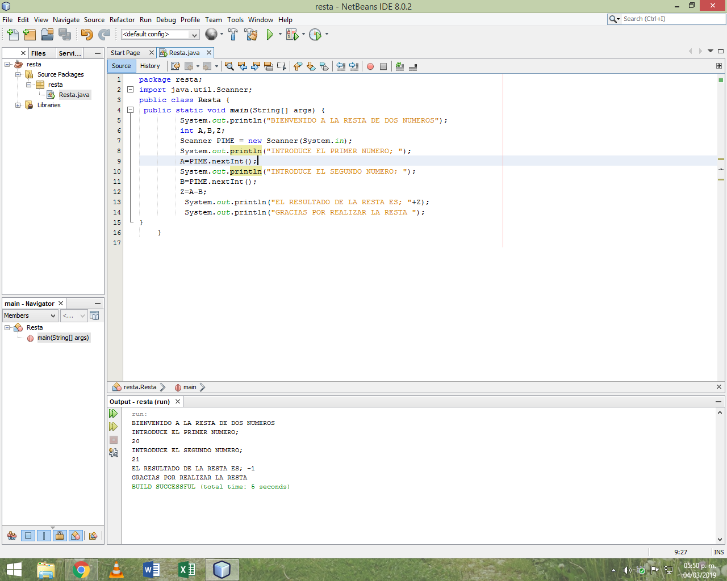
Task: Collapse the Source Packages node
Action: (x=18, y=74)
